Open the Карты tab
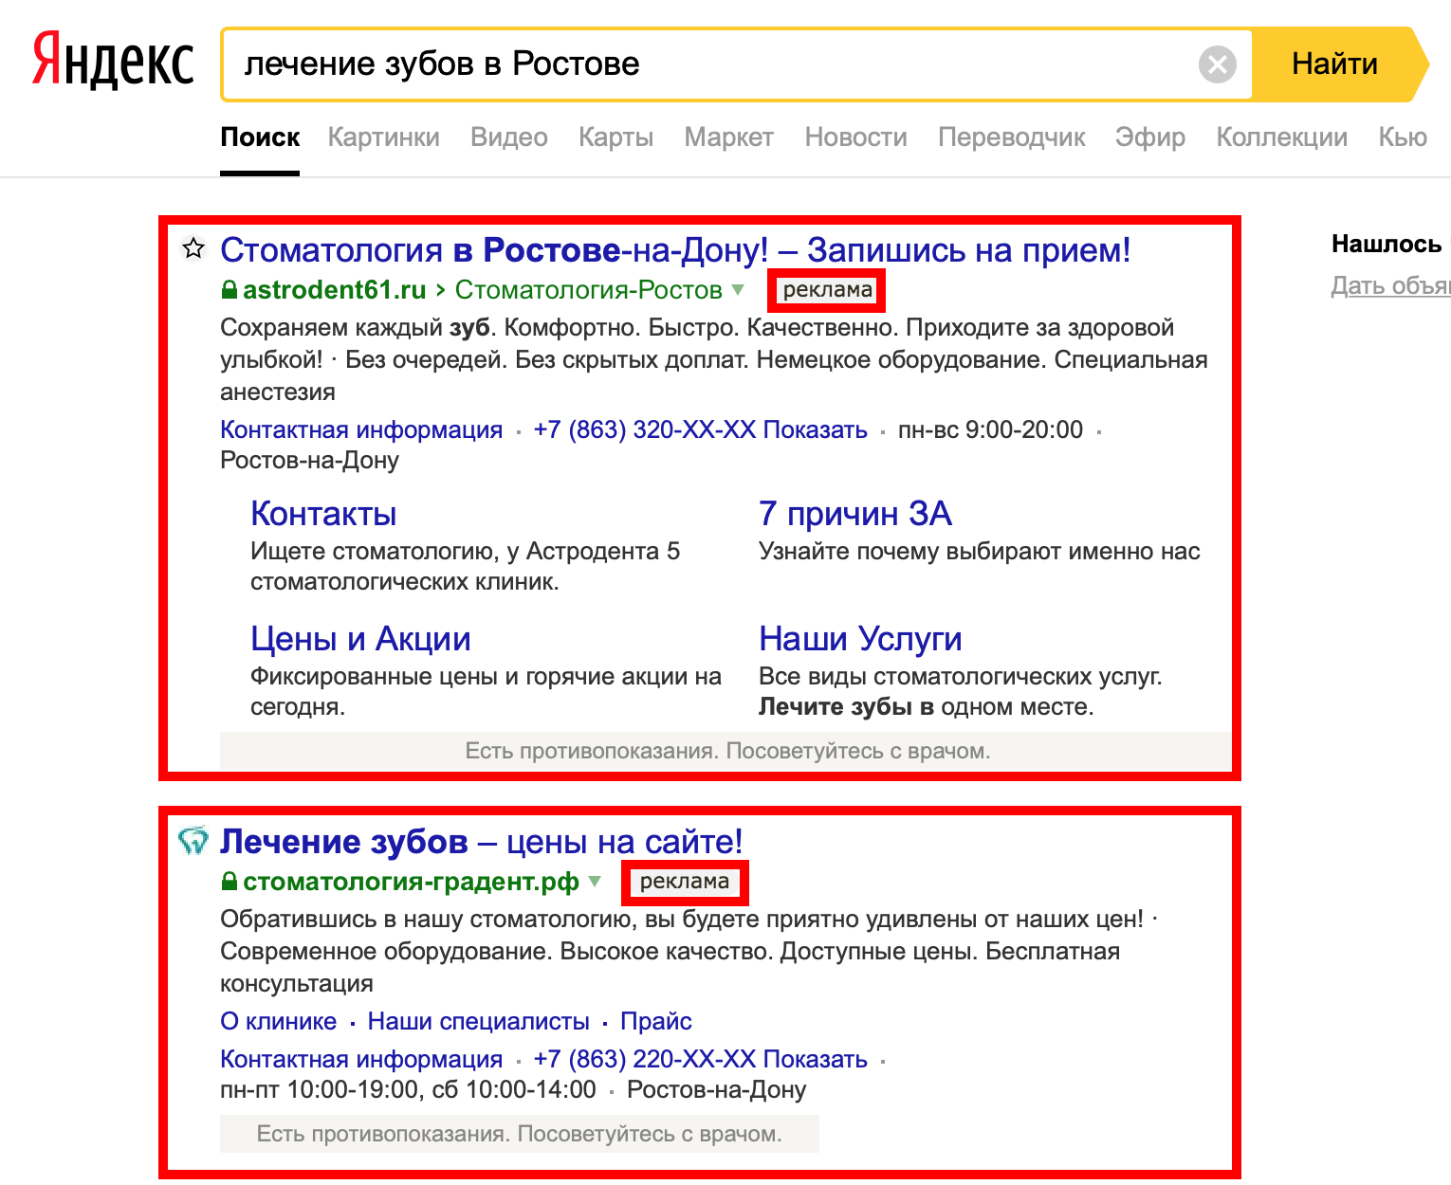Screen dimensions: 1451x1185 click(x=616, y=137)
